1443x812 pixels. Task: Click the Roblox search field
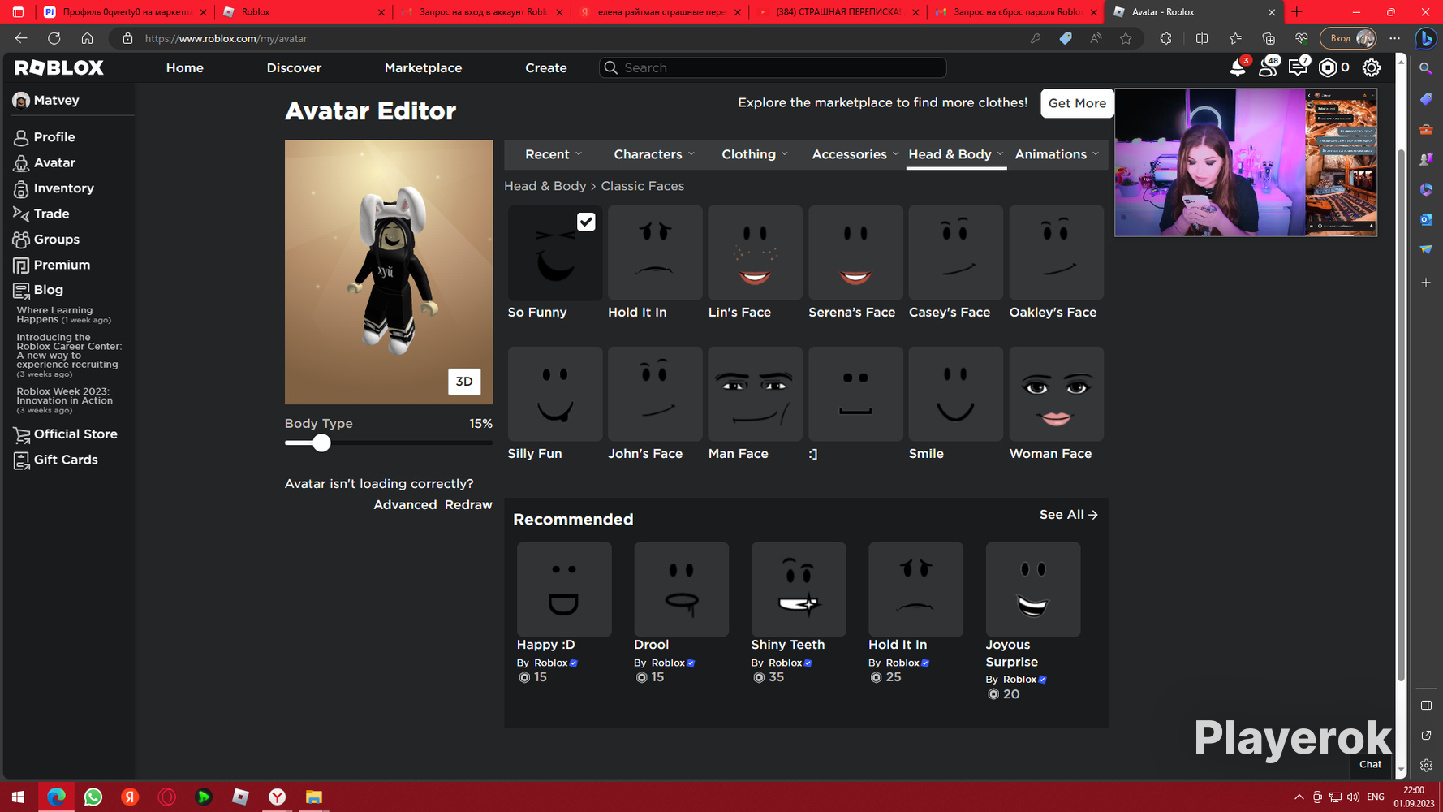tap(773, 68)
